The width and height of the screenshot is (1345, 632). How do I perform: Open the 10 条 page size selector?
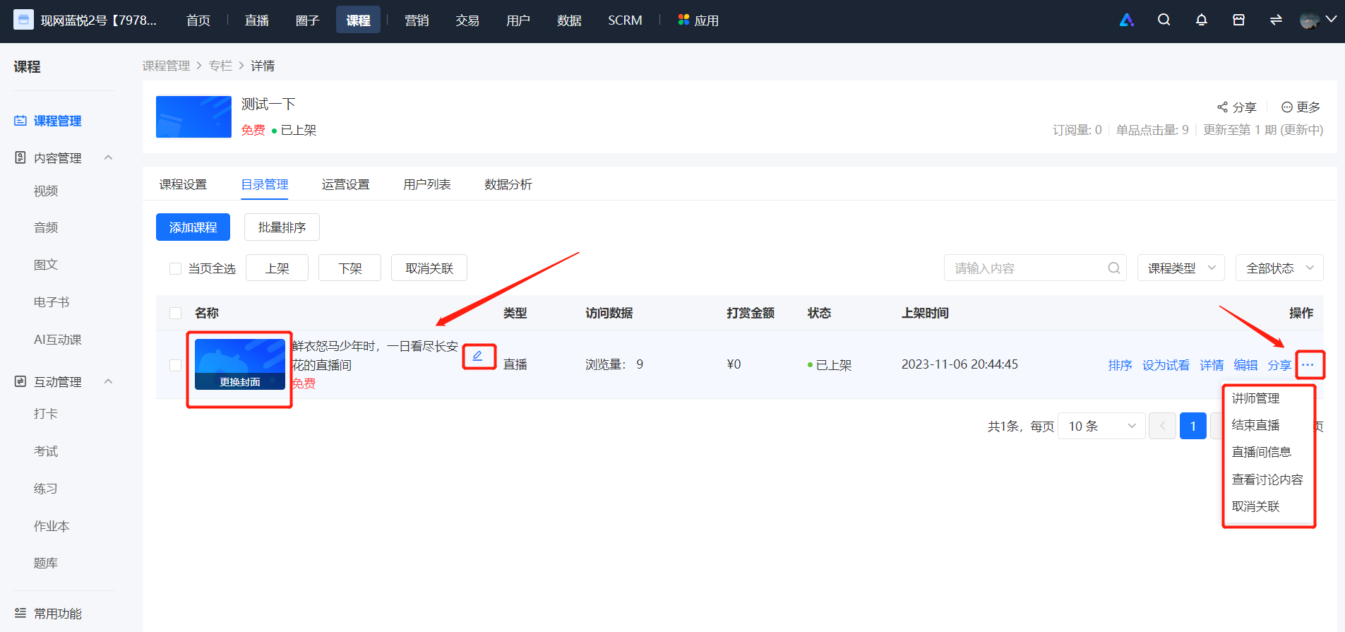tap(1101, 426)
